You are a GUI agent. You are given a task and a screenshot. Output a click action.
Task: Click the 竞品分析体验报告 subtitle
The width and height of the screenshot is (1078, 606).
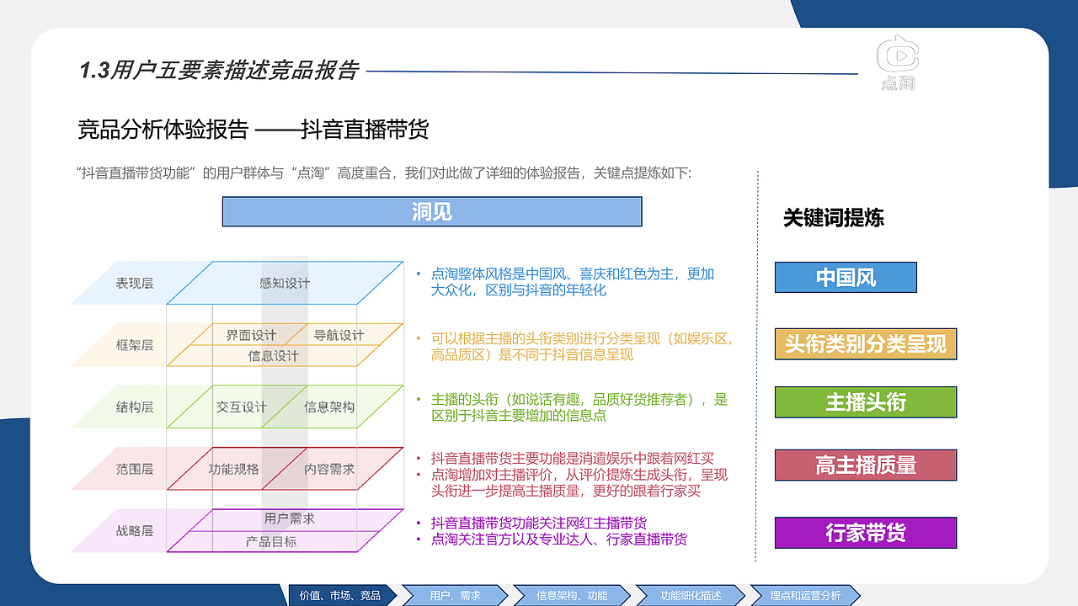pos(253,130)
